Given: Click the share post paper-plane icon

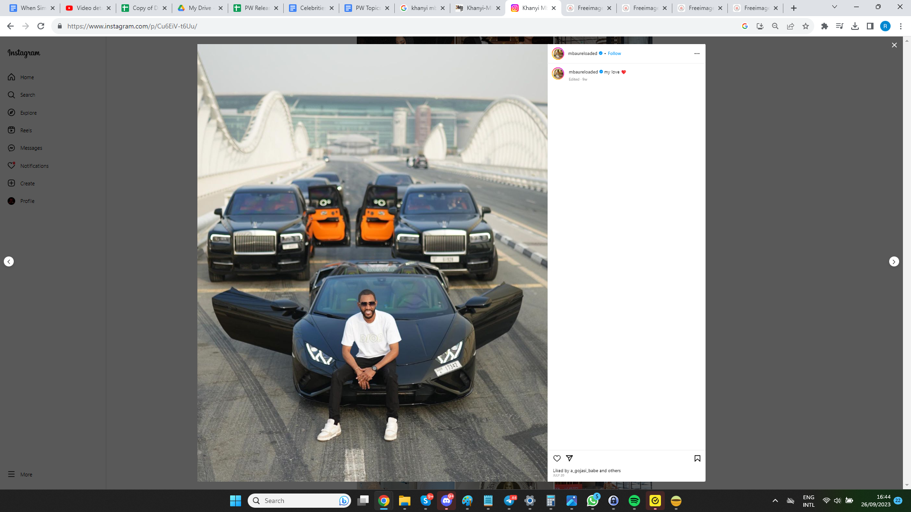Looking at the screenshot, I should (x=569, y=458).
